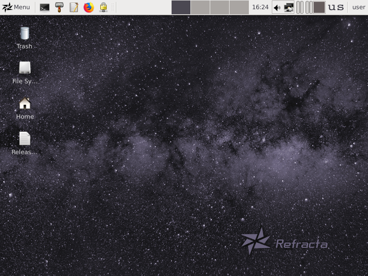This screenshot has width=368, height=276.
Task: Select the File System desktop icon
Action: [25, 73]
